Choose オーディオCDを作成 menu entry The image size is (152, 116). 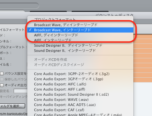pyautogui.click(x=80, y=60)
